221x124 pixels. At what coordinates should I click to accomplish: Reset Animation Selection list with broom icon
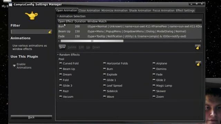click(x=198, y=48)
